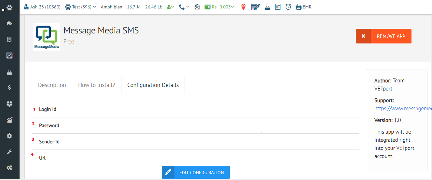
Task: Select the Configuration Details tab
Action: tap(153, 85)
